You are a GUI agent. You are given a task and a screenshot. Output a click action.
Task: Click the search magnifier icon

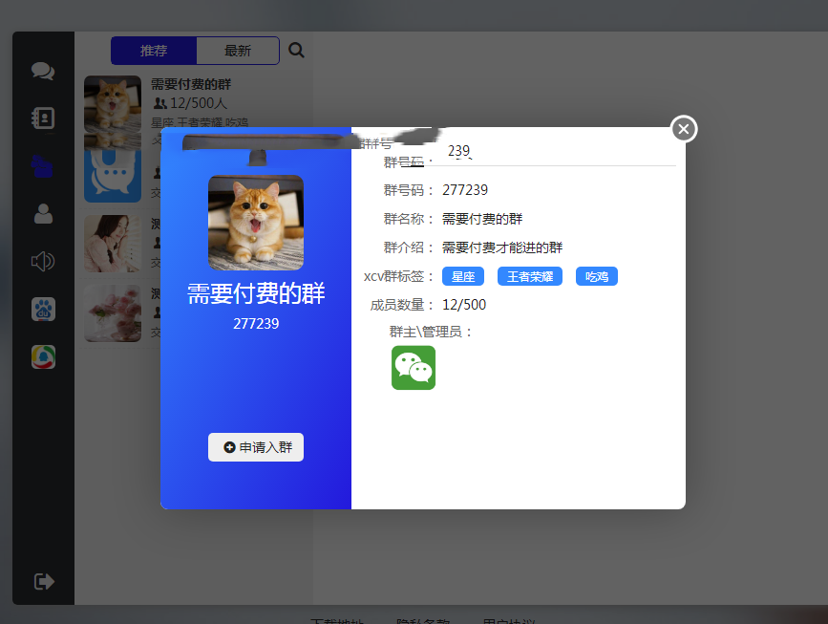296,51
